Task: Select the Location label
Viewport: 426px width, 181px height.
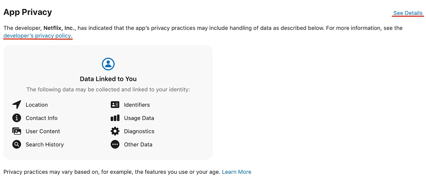Action: 37,105
